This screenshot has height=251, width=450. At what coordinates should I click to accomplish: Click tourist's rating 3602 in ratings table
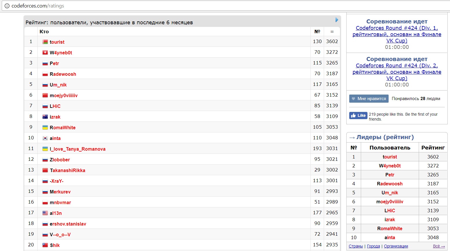pos(332,41)
